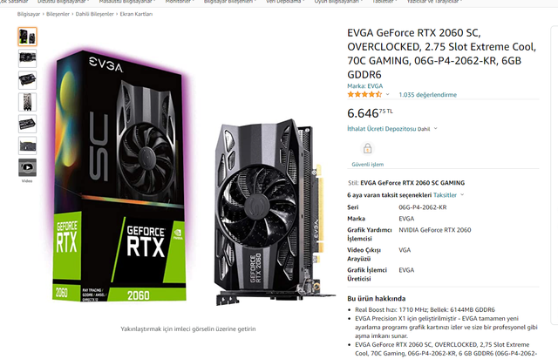The height and width of the screenshot is (359, 558).
Task: Open the Bilgisayar Bileşenleri menu
Action: coord(229,2)
